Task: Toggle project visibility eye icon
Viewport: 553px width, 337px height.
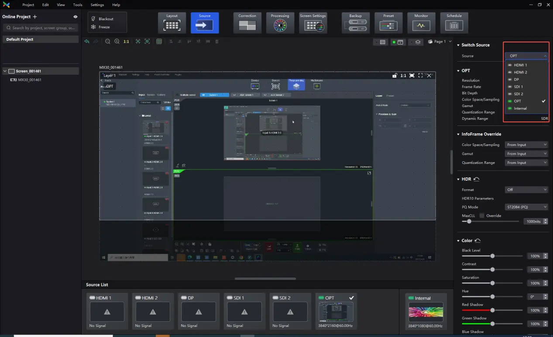Action: 76,17
